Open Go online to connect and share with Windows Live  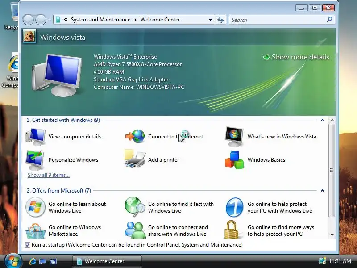(166, 230)
